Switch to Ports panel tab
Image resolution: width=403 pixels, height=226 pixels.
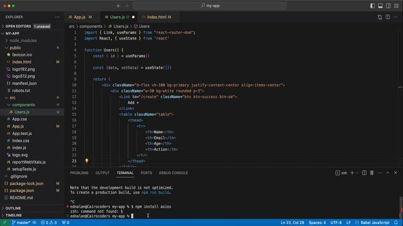[x=146, y=173]
